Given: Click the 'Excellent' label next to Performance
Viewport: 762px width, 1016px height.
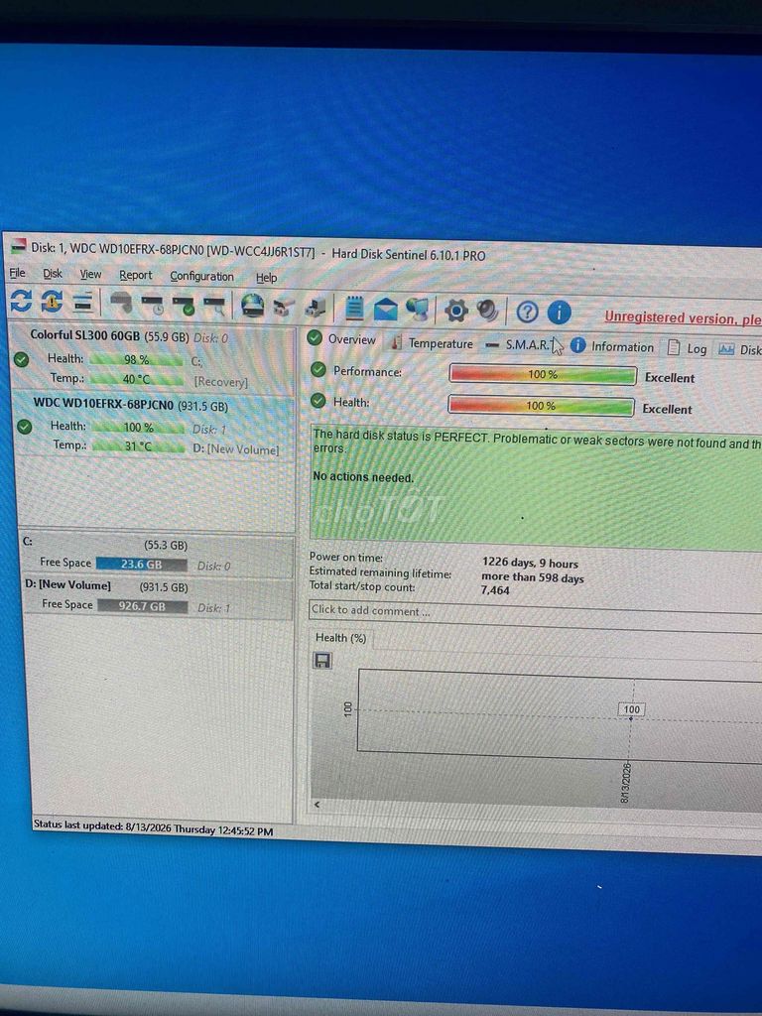Looking at the screenshot, I should coord(670,378).
